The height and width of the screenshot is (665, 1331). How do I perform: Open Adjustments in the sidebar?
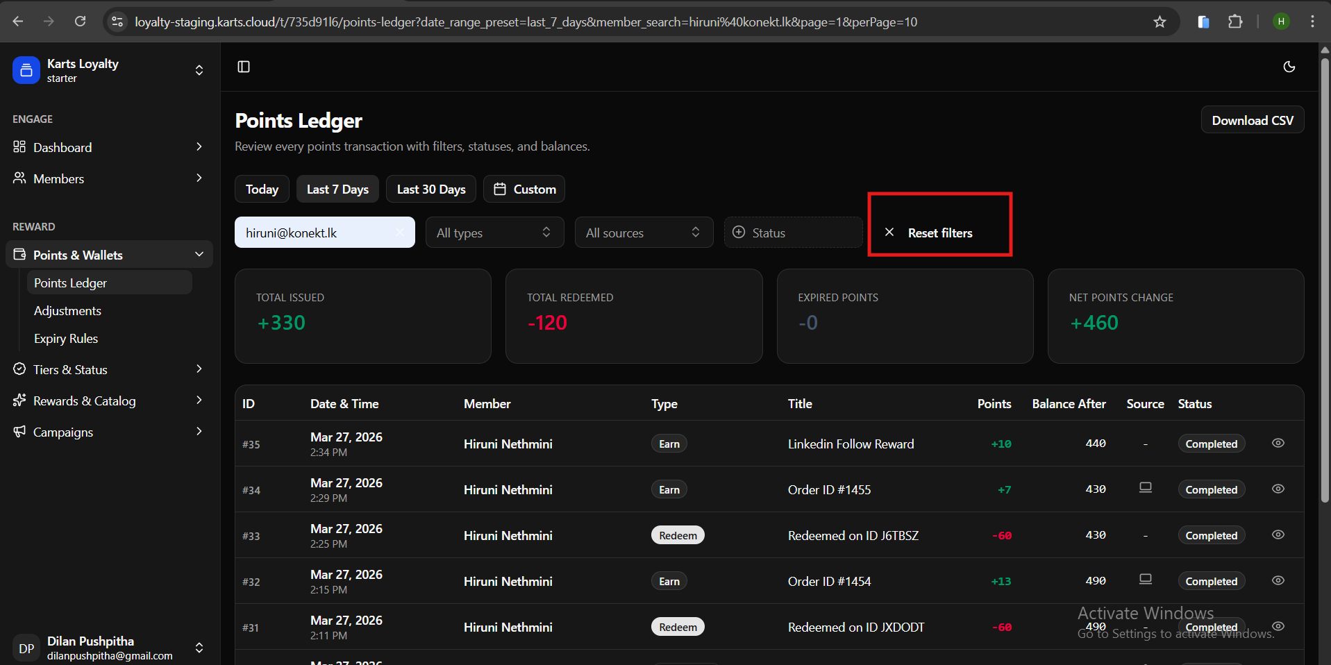point(67,311)
